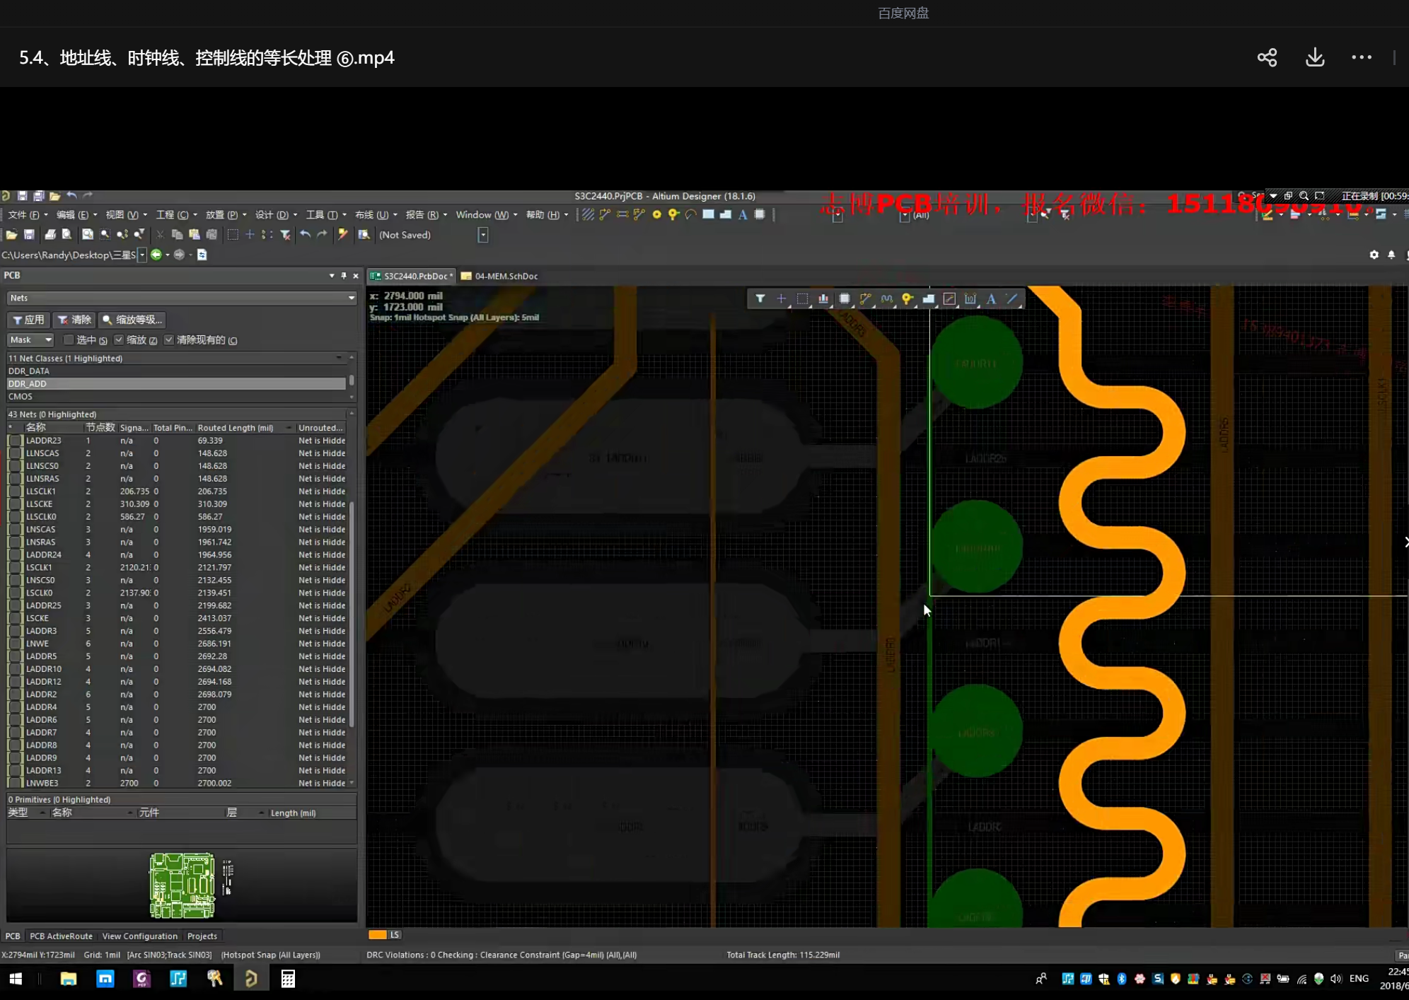Open the 布线 (Route) menu
Image resolution: width=1409 pixels, height=1000 pixels.
(376, 215)
